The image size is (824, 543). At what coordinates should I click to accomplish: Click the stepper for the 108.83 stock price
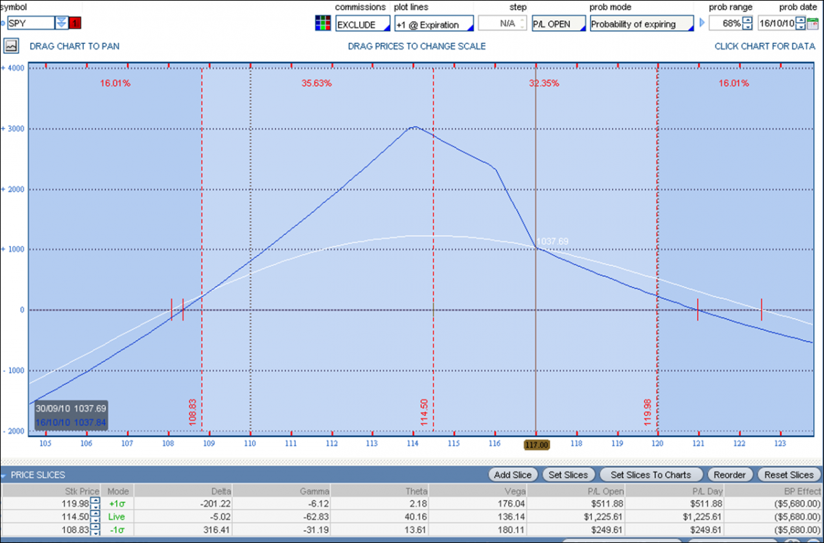(x=95, y=529)
